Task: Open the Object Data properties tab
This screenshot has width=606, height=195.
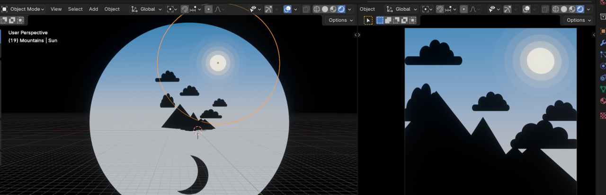Action: [x=603, y=89]
